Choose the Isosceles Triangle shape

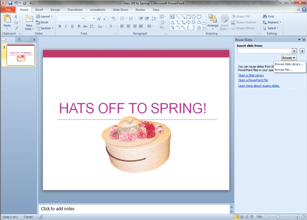coord(172,22)
